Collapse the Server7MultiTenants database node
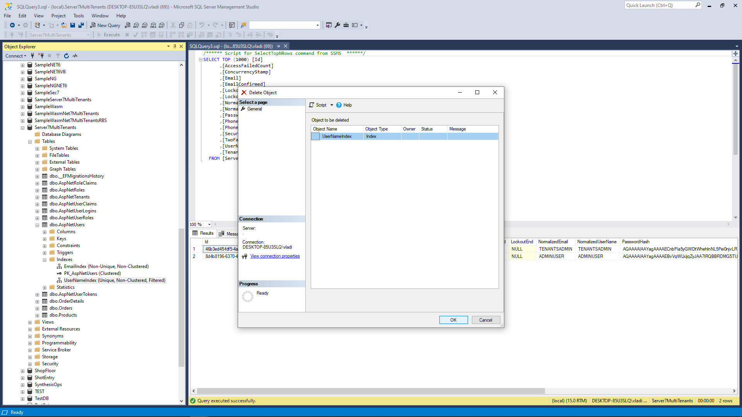This screenshot has height=417, width=742. (22, 127)
